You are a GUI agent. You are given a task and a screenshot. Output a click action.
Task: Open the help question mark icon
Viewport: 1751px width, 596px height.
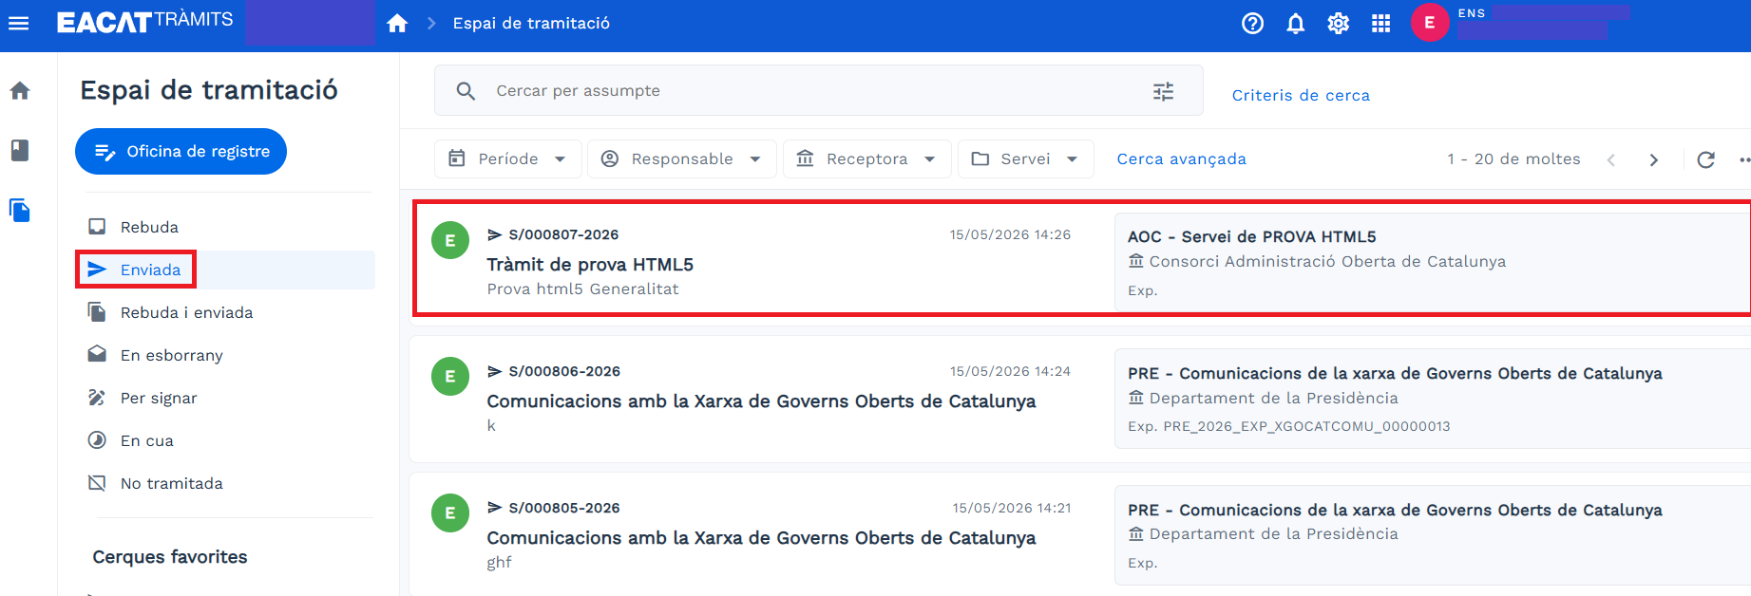(x=1252, y=23)
